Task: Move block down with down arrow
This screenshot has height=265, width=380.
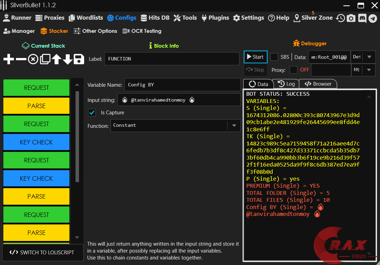Action: point(68,59)
